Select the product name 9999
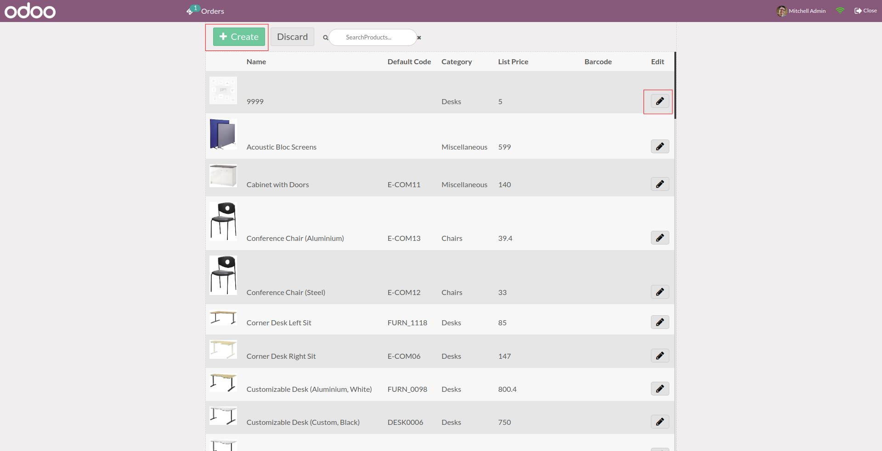Image resolution: width=882 pixels, height=451 pixels. (x=255, y=102)
